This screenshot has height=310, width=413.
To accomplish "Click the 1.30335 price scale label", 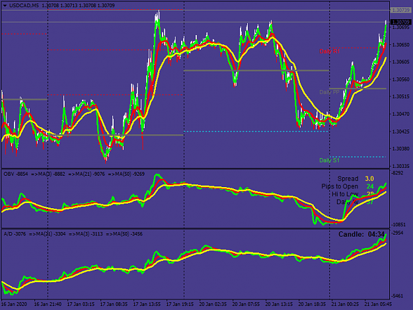I will point(401,166).
